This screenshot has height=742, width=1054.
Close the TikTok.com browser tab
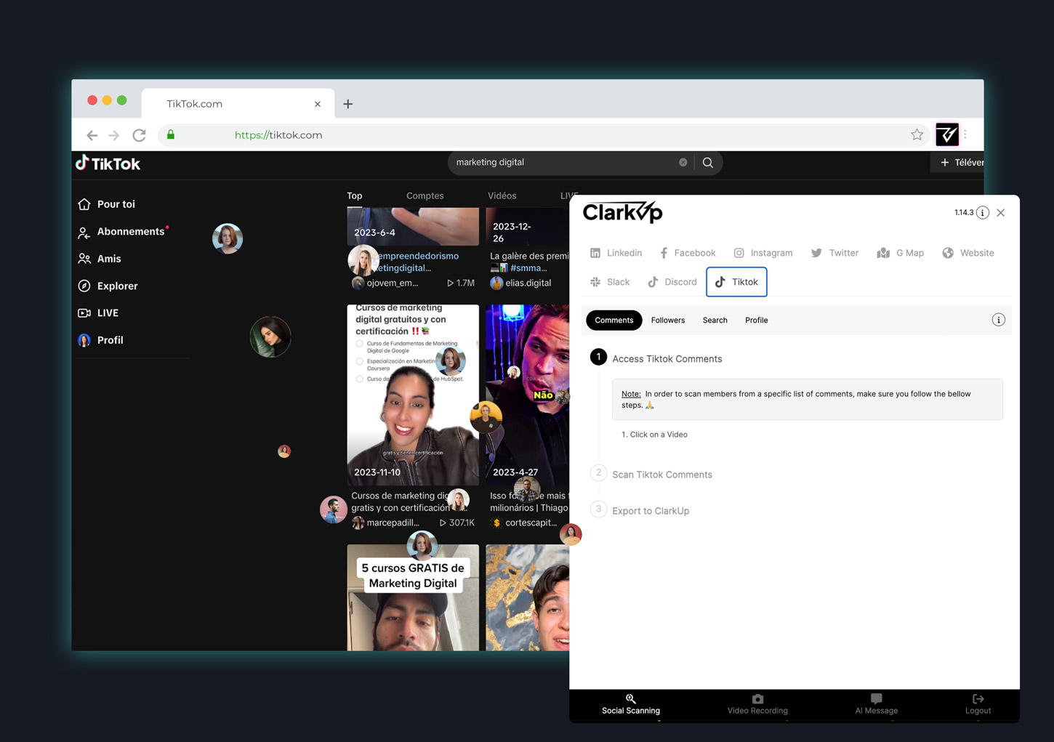318,104
